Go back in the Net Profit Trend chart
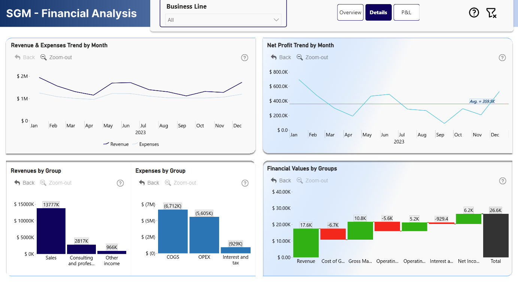This screenshot has width=518, height=282. 281,57
